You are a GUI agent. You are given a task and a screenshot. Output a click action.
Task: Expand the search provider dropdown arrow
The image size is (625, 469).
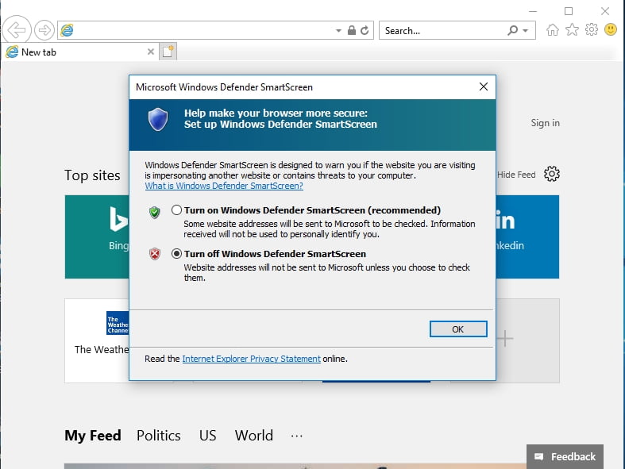[526, 31]
